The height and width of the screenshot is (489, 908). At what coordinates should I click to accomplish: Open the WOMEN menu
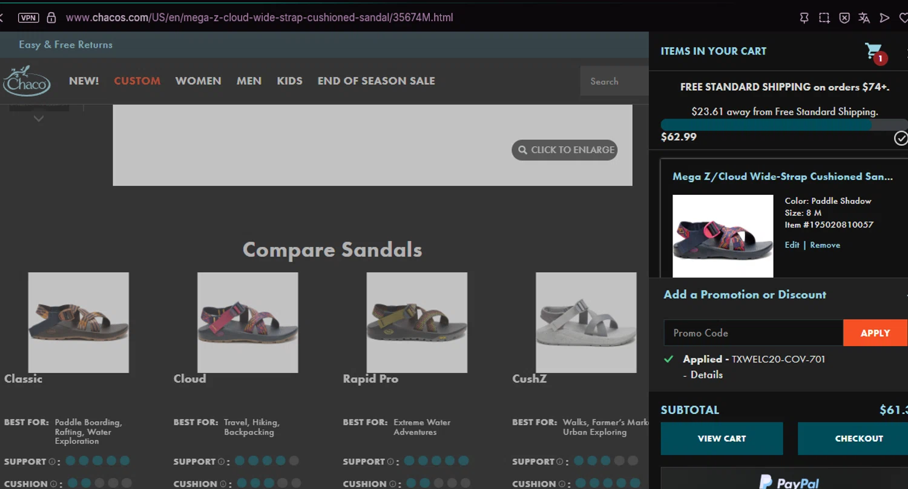199,81
